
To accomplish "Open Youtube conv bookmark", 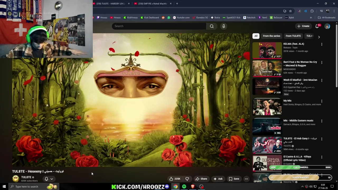I will point(181,18).
